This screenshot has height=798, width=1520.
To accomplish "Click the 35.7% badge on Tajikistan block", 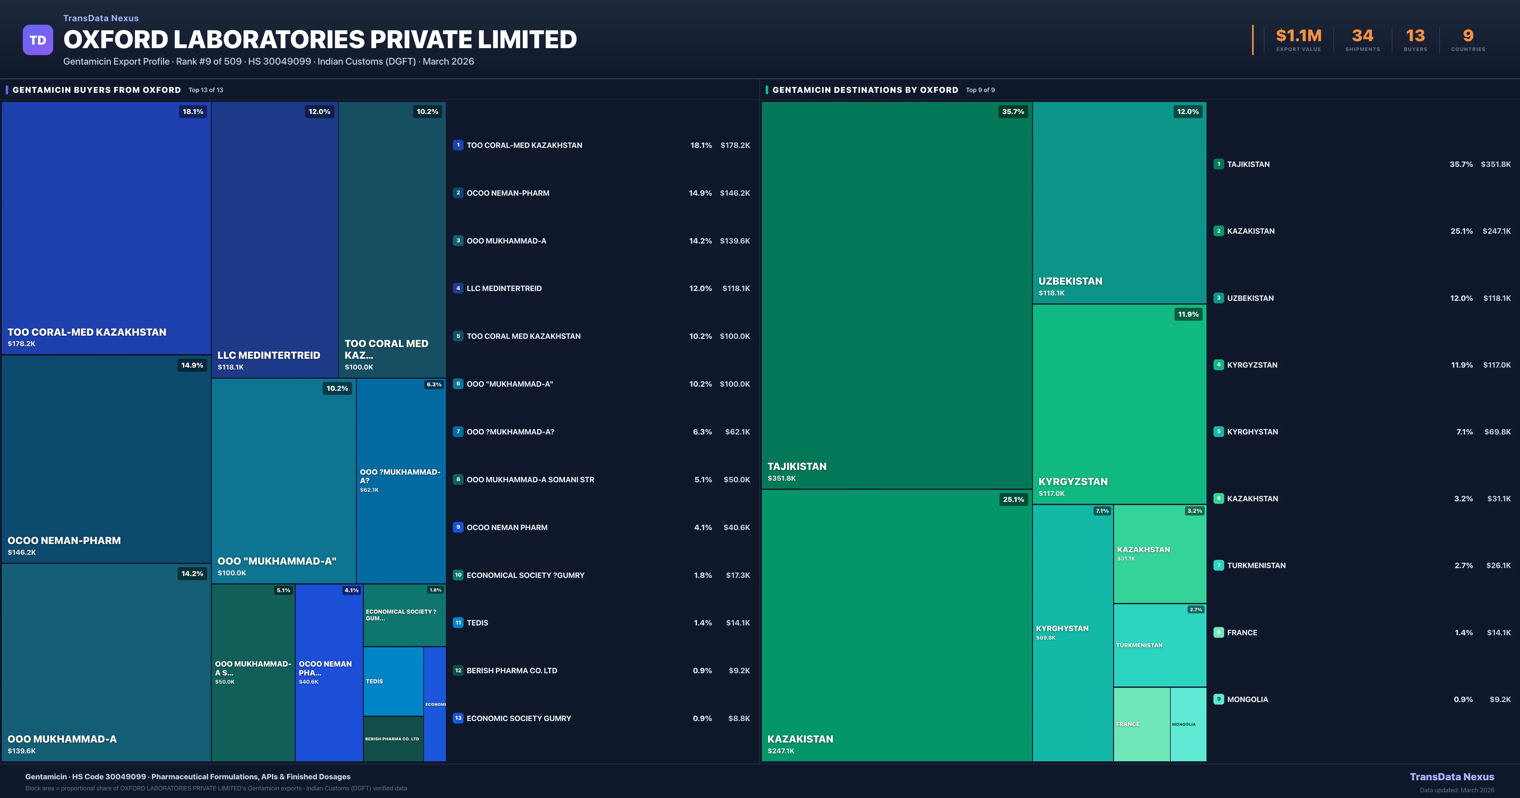I will 1013,111.
